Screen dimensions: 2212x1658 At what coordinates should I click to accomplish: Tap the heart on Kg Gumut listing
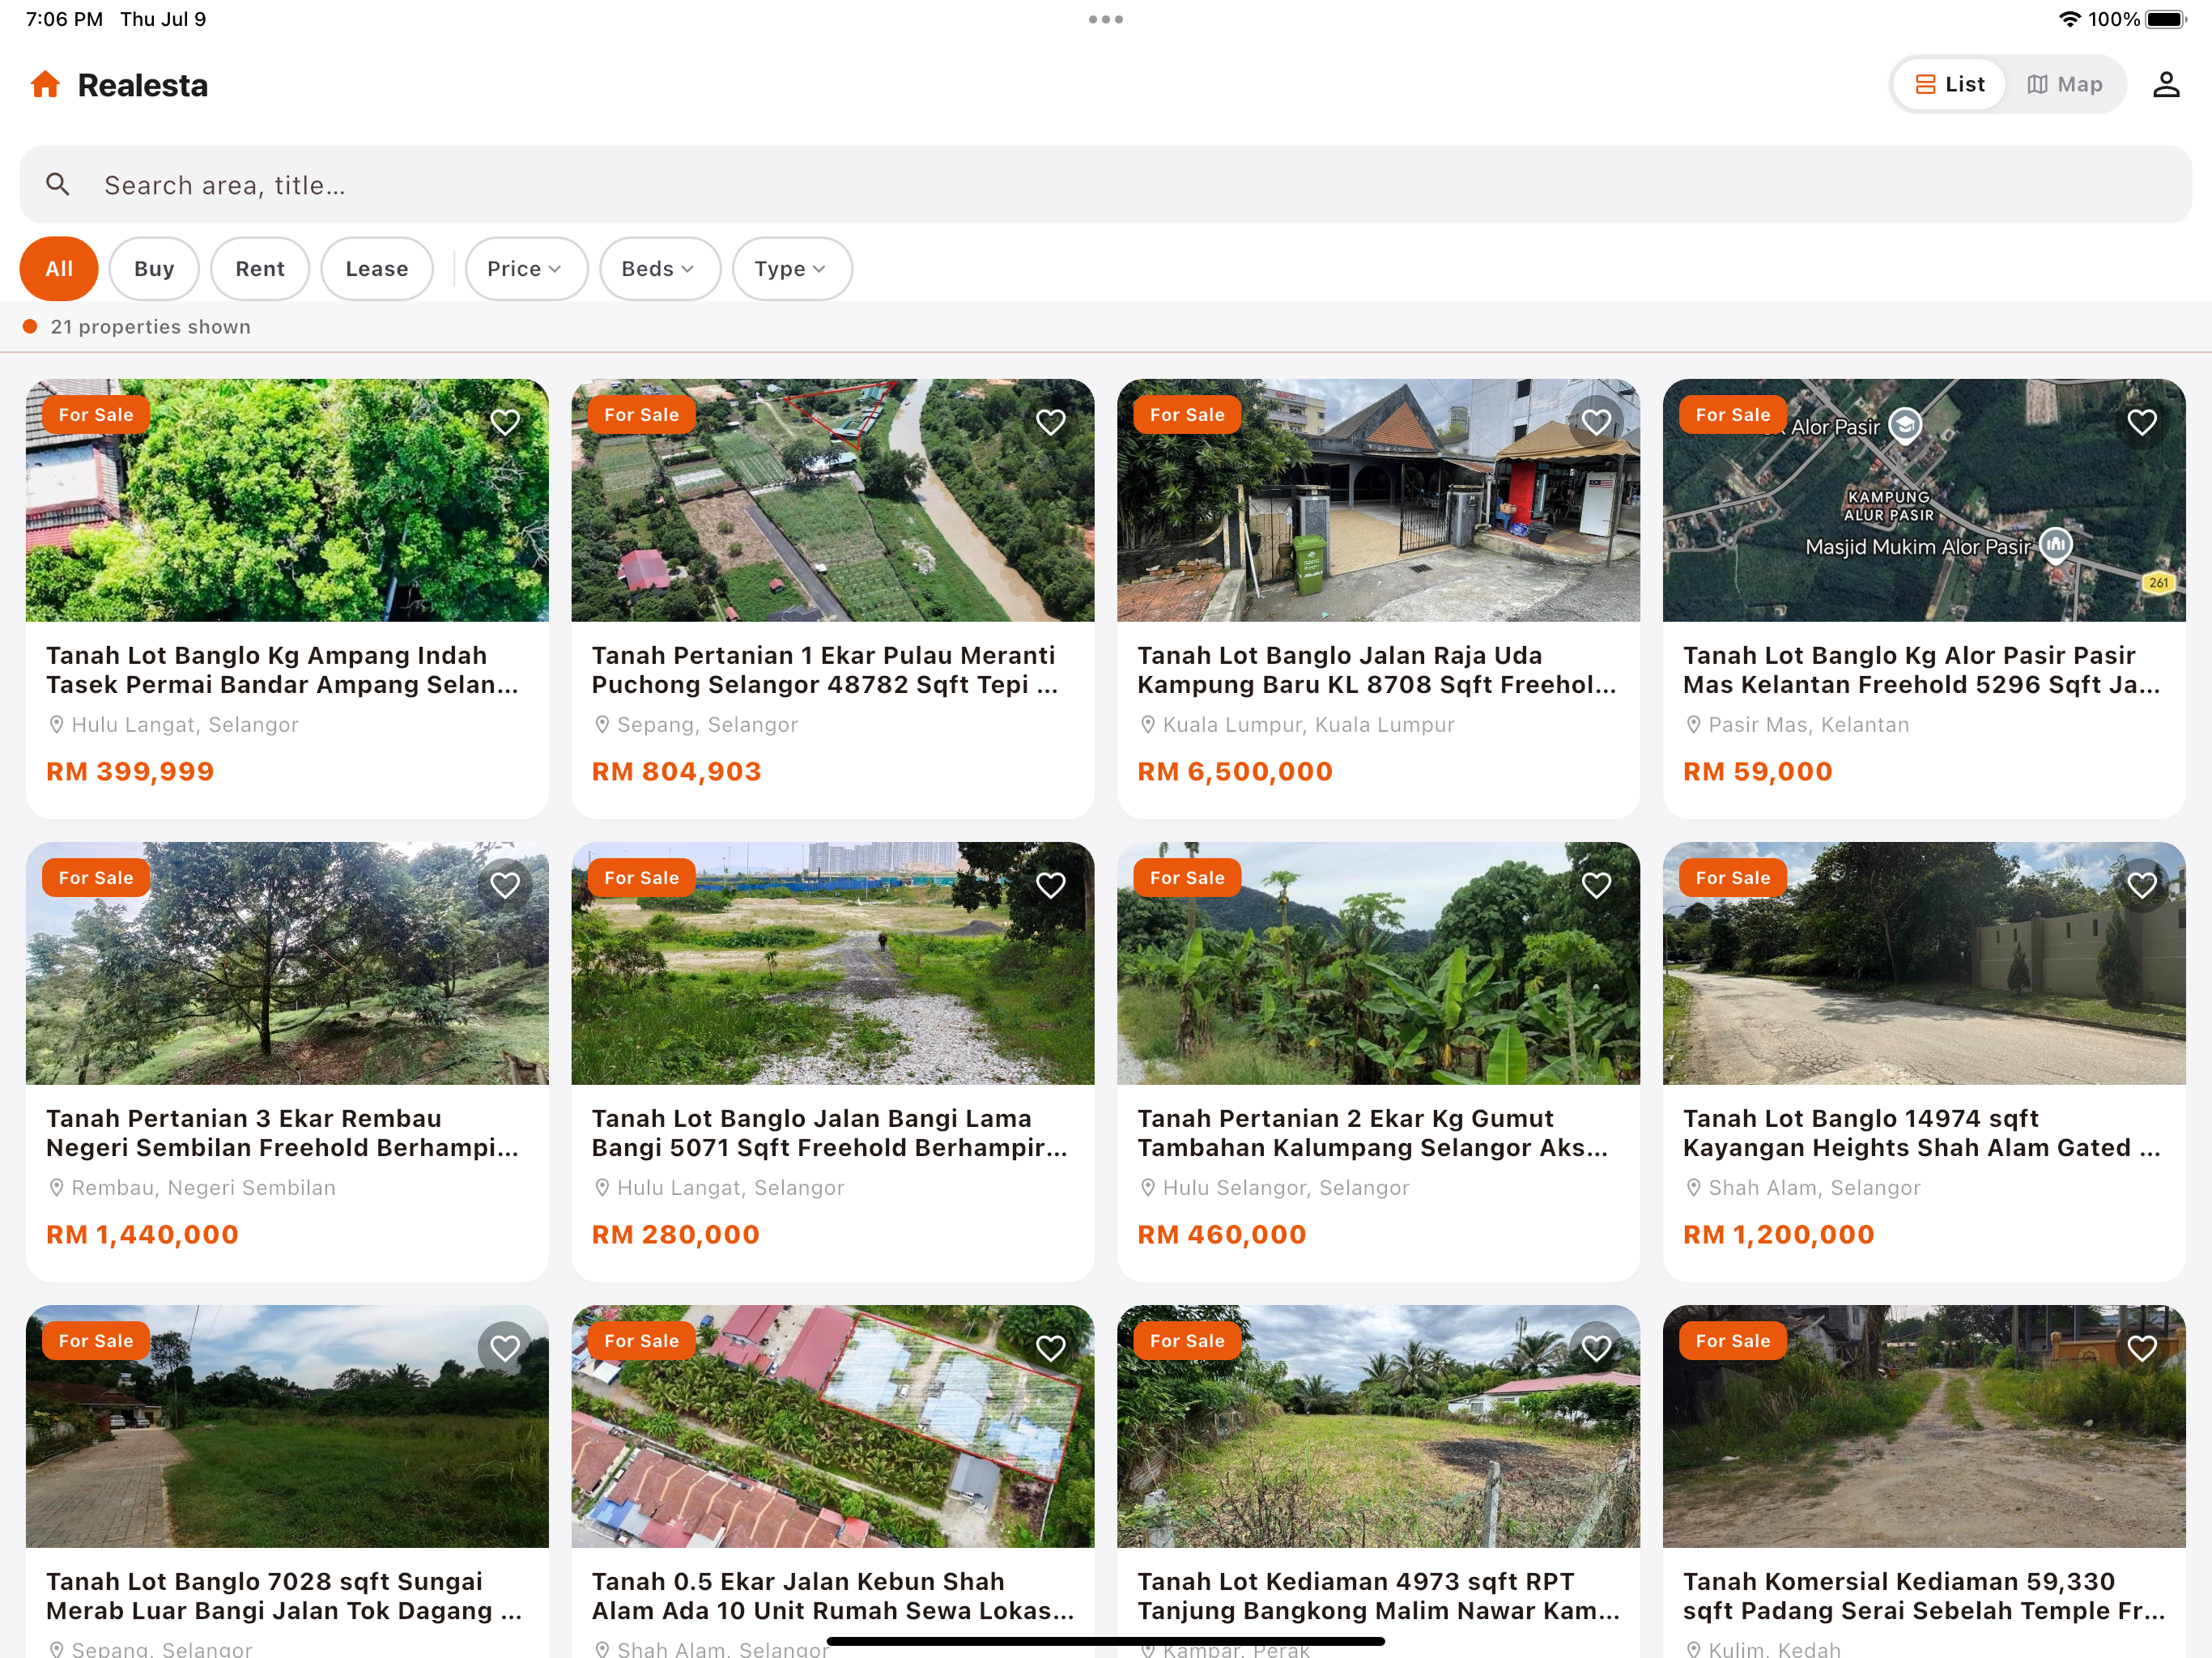click(1596, 885)
